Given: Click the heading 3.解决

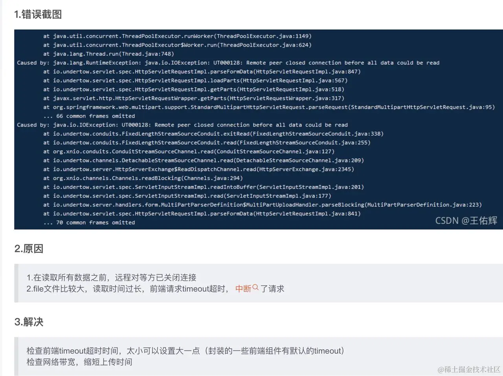Looking at the screenshot, I should (29, 322).
